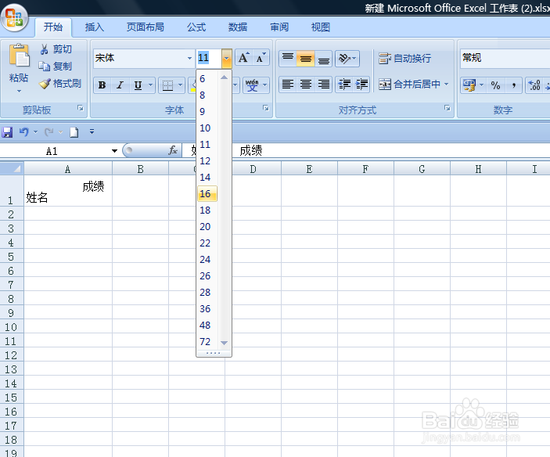This screenshot has width=550, height=457.
Task: Decrease font size with small A button
Action: 261,58
